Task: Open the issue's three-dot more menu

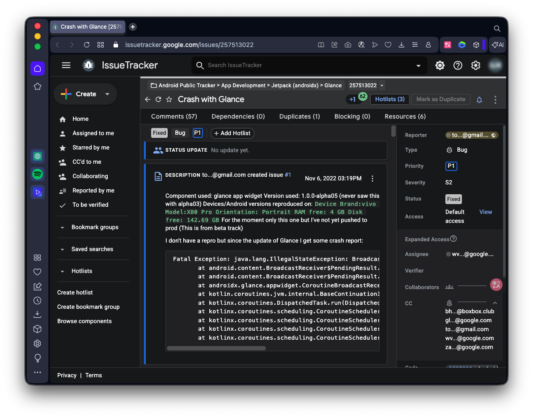Action: pyautogui.click(x=495, y=100)
